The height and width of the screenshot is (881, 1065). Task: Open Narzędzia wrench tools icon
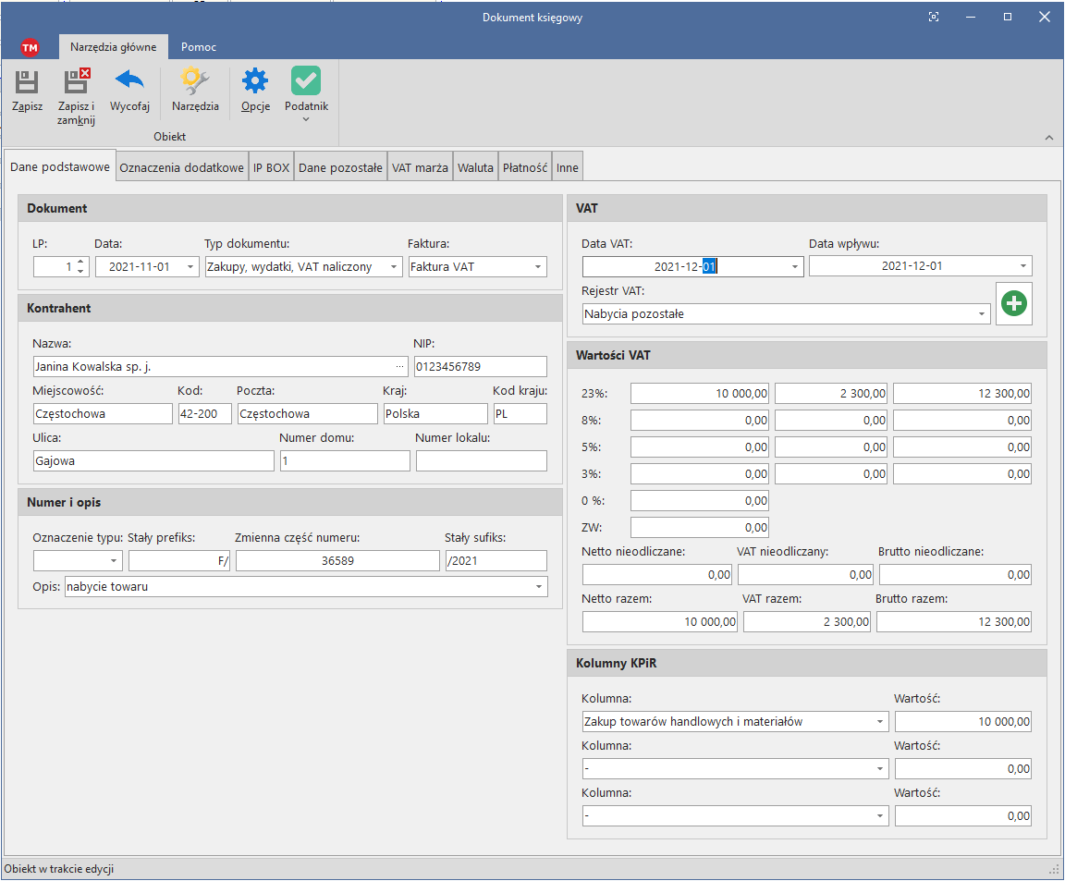[195, 83]
